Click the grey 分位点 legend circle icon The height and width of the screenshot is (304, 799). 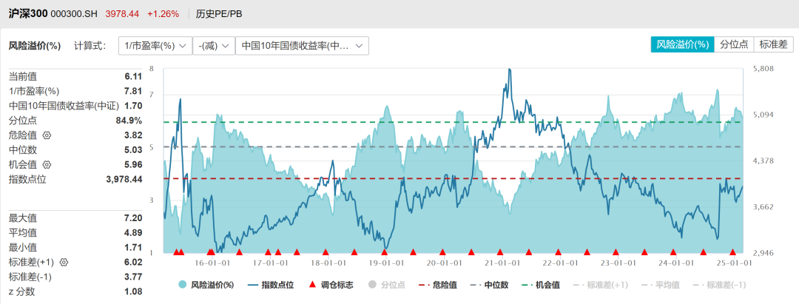point(373,285)
